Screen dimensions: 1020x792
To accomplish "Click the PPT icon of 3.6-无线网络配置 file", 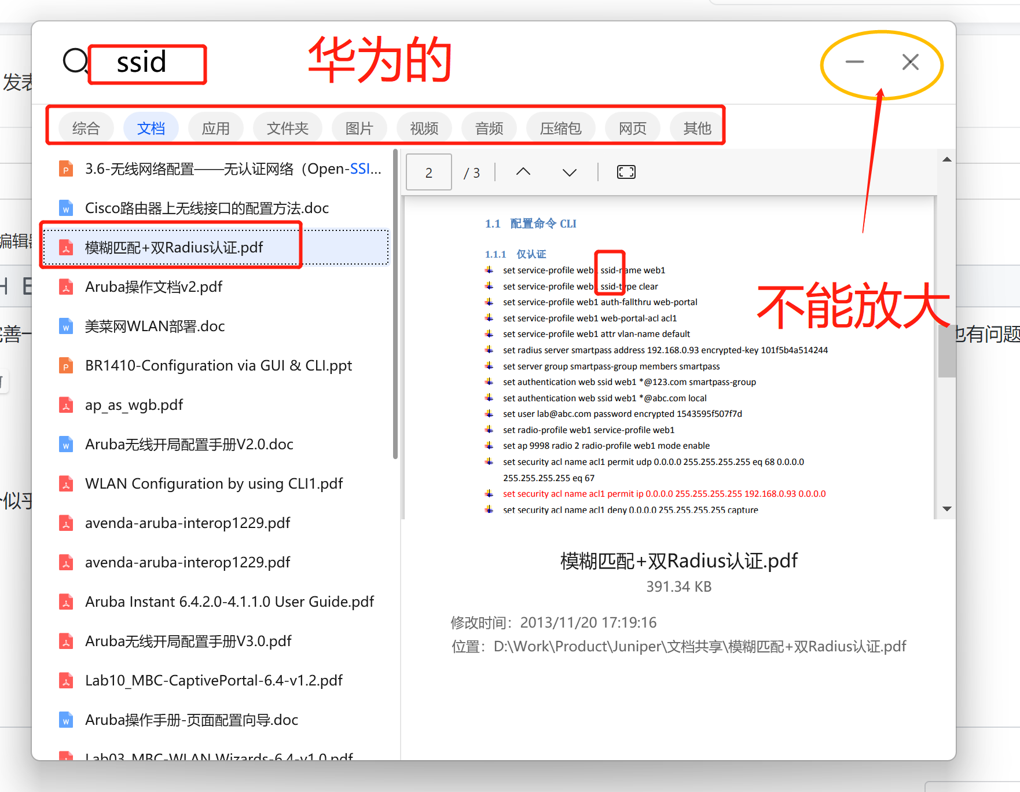I will pos(66,169).
